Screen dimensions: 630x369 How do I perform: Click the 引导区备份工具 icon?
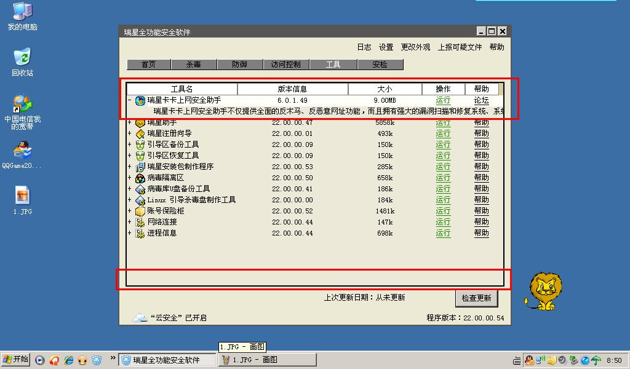click(x=140, y=145)
